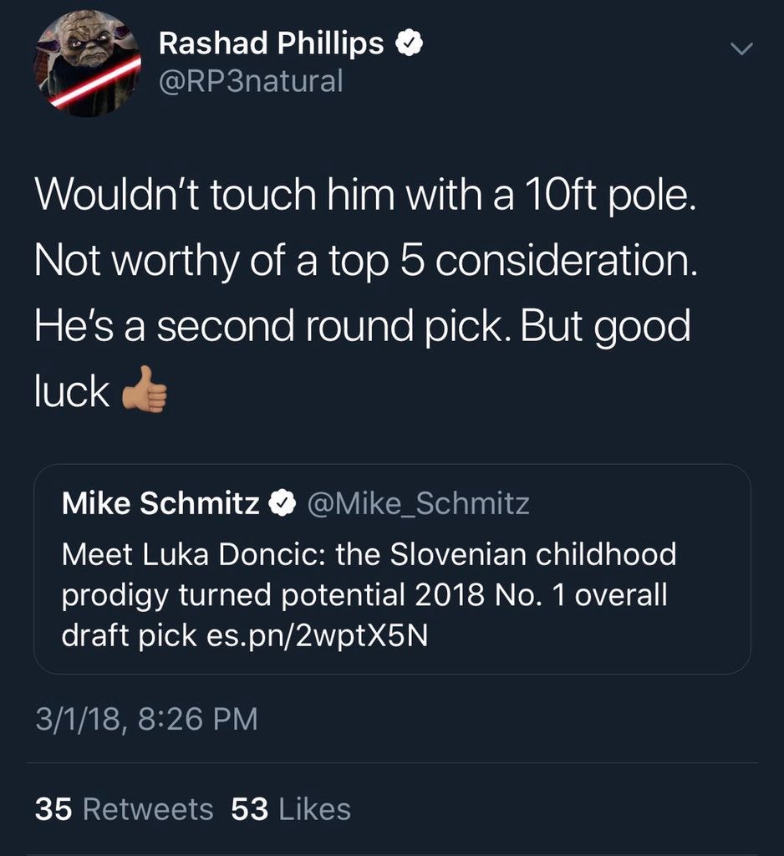View the 35 Retweets list
Screen dimensions: 784x856
[x=124, y=809]
